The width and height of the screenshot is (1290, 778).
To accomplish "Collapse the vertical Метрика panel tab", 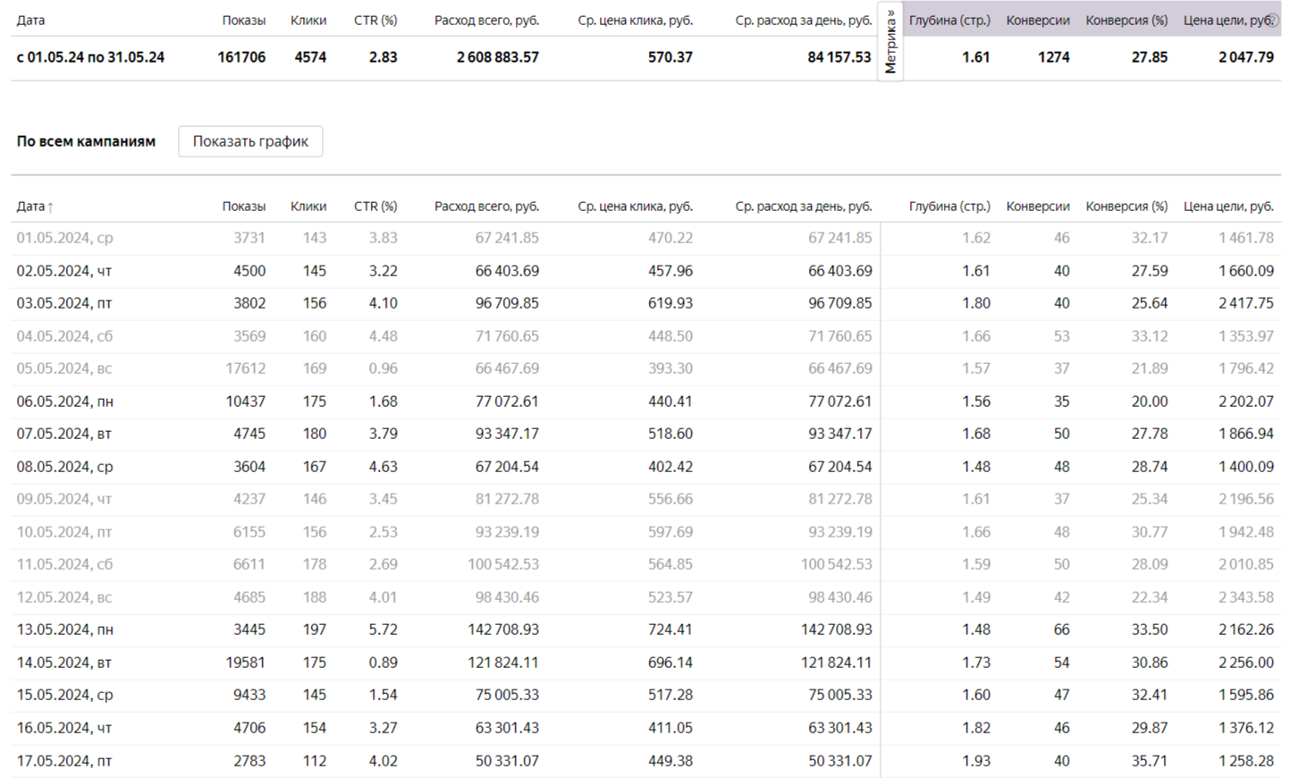I will (890, 42).
